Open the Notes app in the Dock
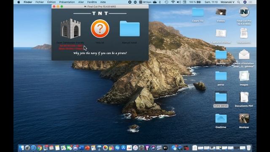This screenshot has width=270, height=152. click(x=57, y=148)
